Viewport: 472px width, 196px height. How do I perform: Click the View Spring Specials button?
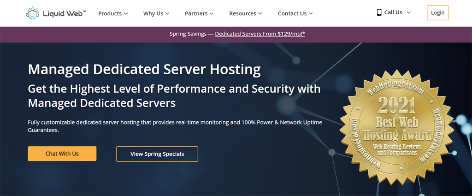157,154
